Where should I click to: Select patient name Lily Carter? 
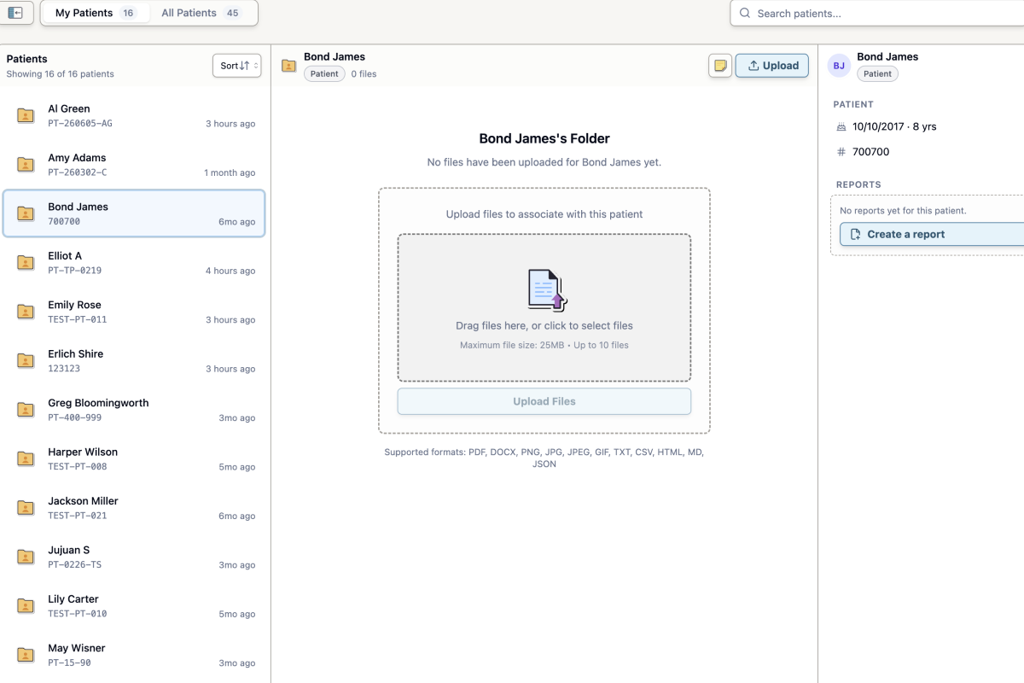[x=73, y=599]
